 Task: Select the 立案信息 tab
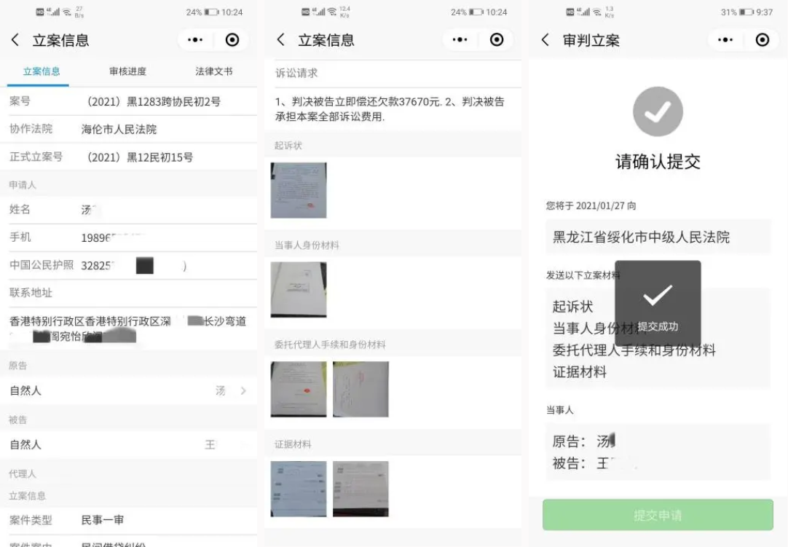tap(42, 71)
